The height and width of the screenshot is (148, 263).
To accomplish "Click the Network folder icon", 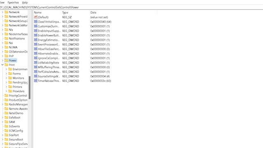I will pyautogui.click(x=7, y=12).
